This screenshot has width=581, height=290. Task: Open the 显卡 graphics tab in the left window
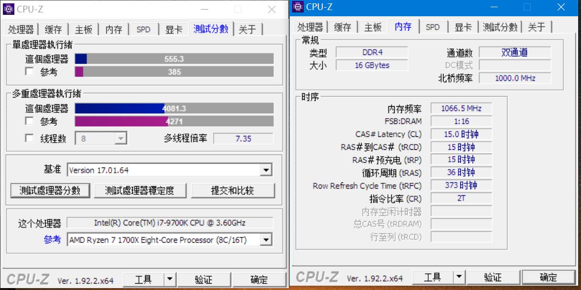(173, 29)
